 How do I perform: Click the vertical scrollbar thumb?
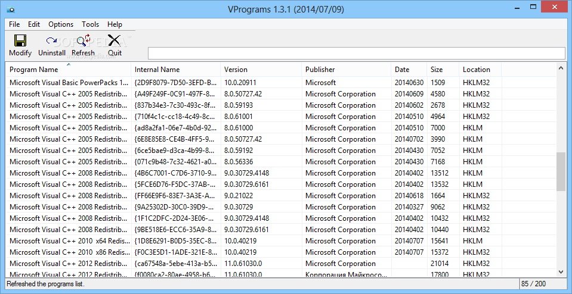pos(561,171)
